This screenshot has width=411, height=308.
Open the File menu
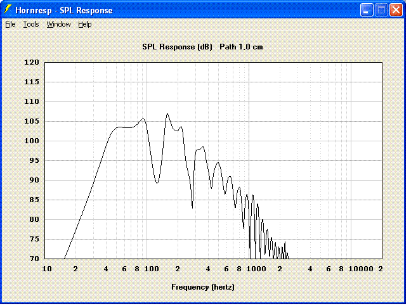point(11,24)
